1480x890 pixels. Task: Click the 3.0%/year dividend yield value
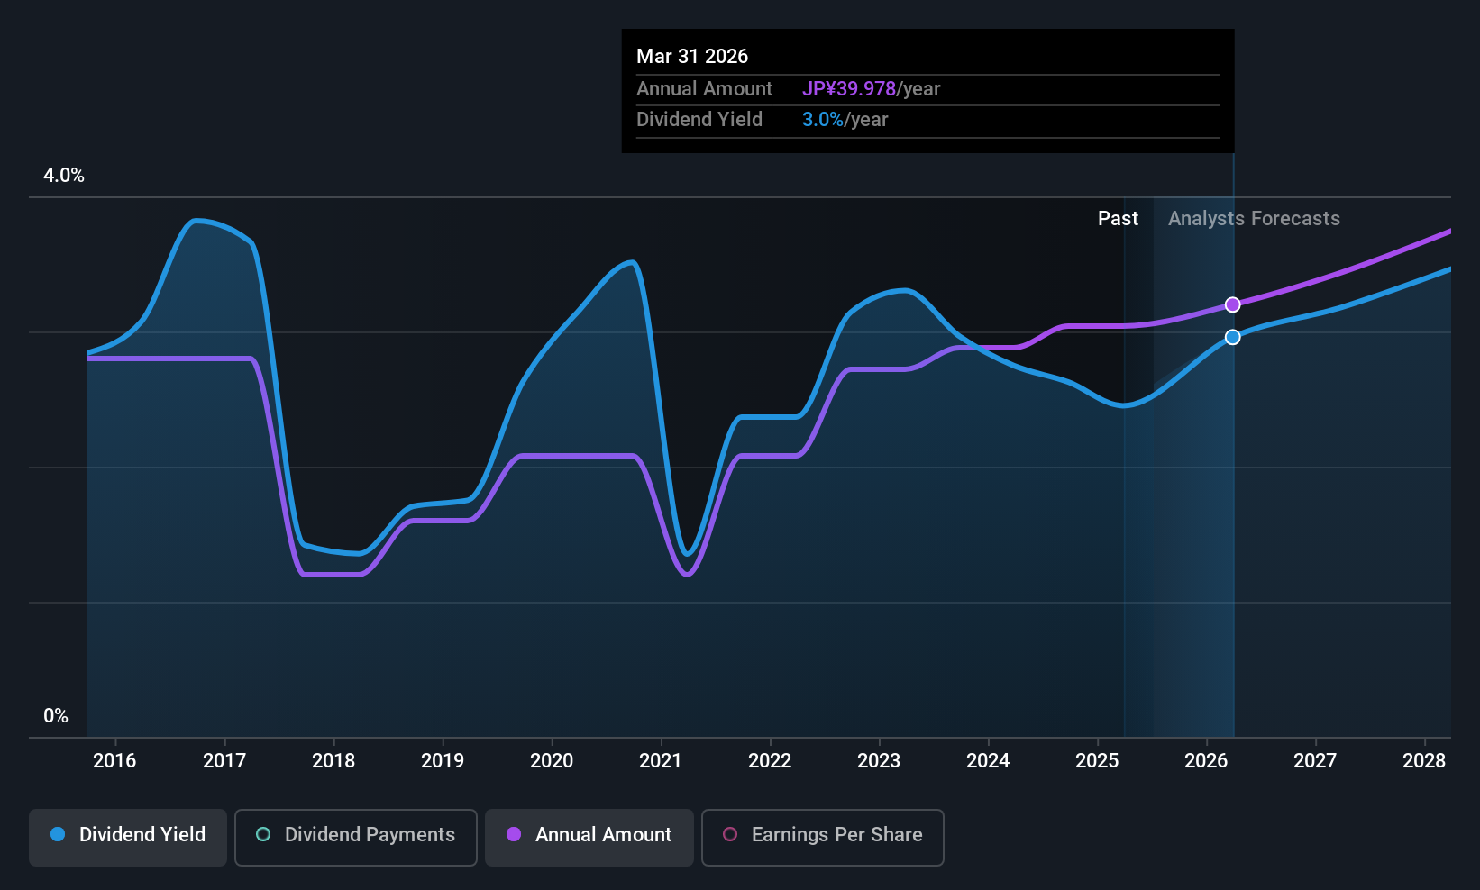(845, 119)
